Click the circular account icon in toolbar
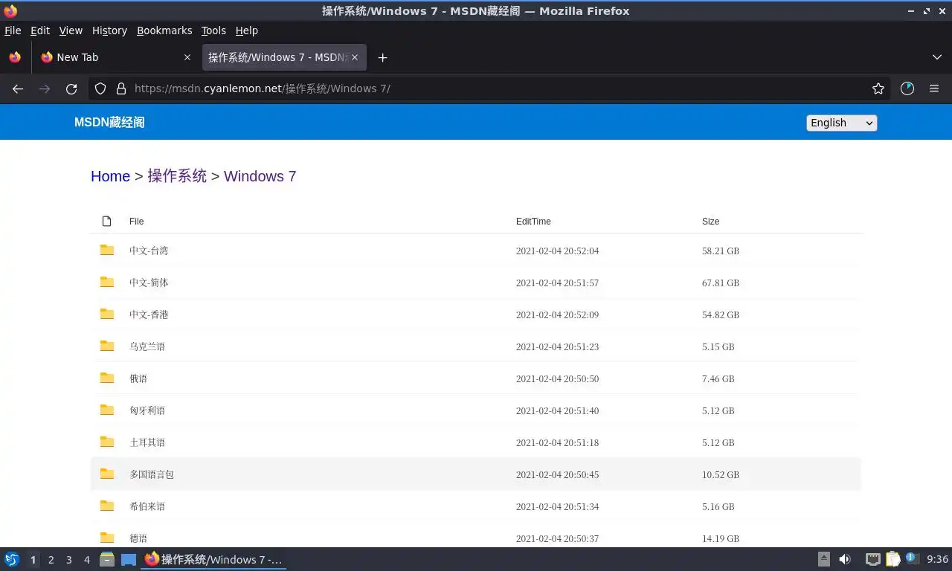 907,88
